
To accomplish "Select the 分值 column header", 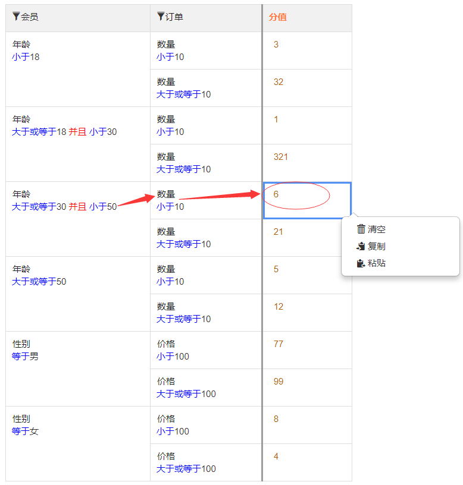I will (277, 17).
